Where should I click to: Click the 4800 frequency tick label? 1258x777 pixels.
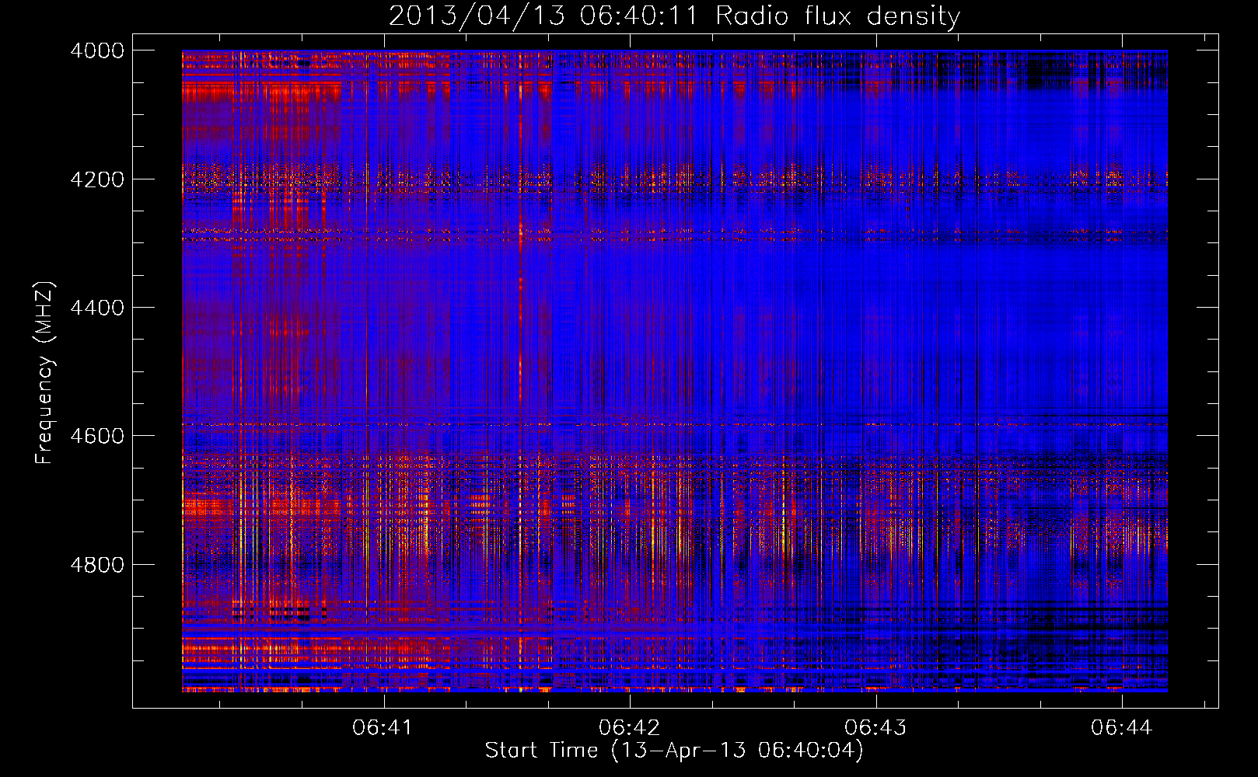pos(97,565)
